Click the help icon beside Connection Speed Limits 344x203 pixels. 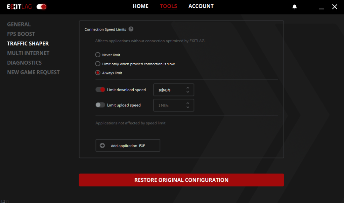pos(131,29)
